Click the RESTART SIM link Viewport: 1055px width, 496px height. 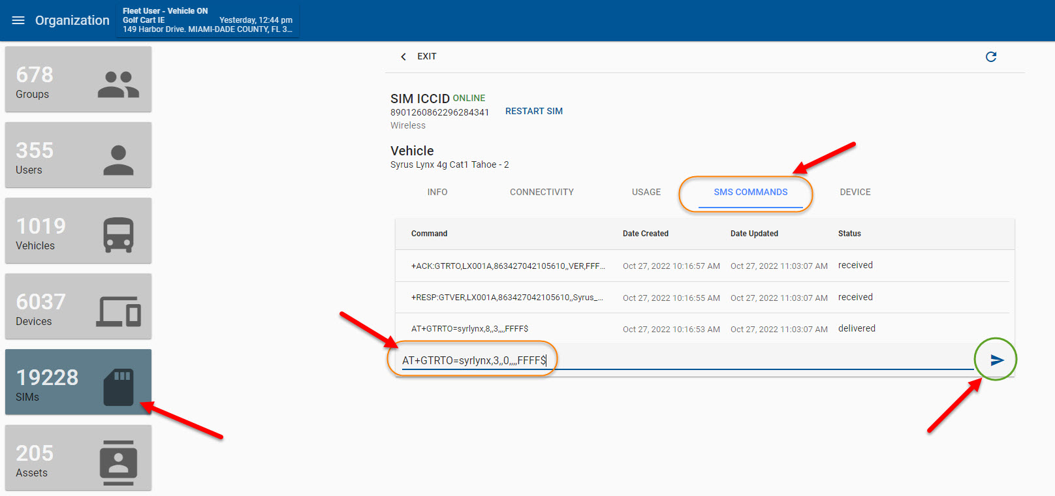tap(533, 111)
